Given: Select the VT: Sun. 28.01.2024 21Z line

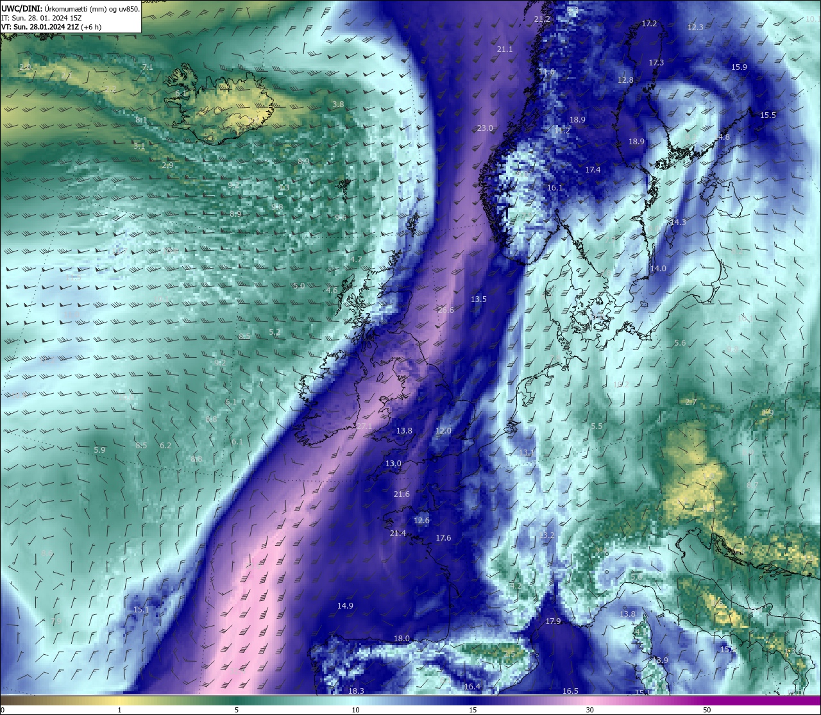Looking at the screenshot, I should 51,27.
